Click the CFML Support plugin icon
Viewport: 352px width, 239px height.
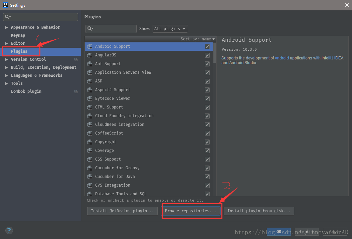click(x=90, y=107)
